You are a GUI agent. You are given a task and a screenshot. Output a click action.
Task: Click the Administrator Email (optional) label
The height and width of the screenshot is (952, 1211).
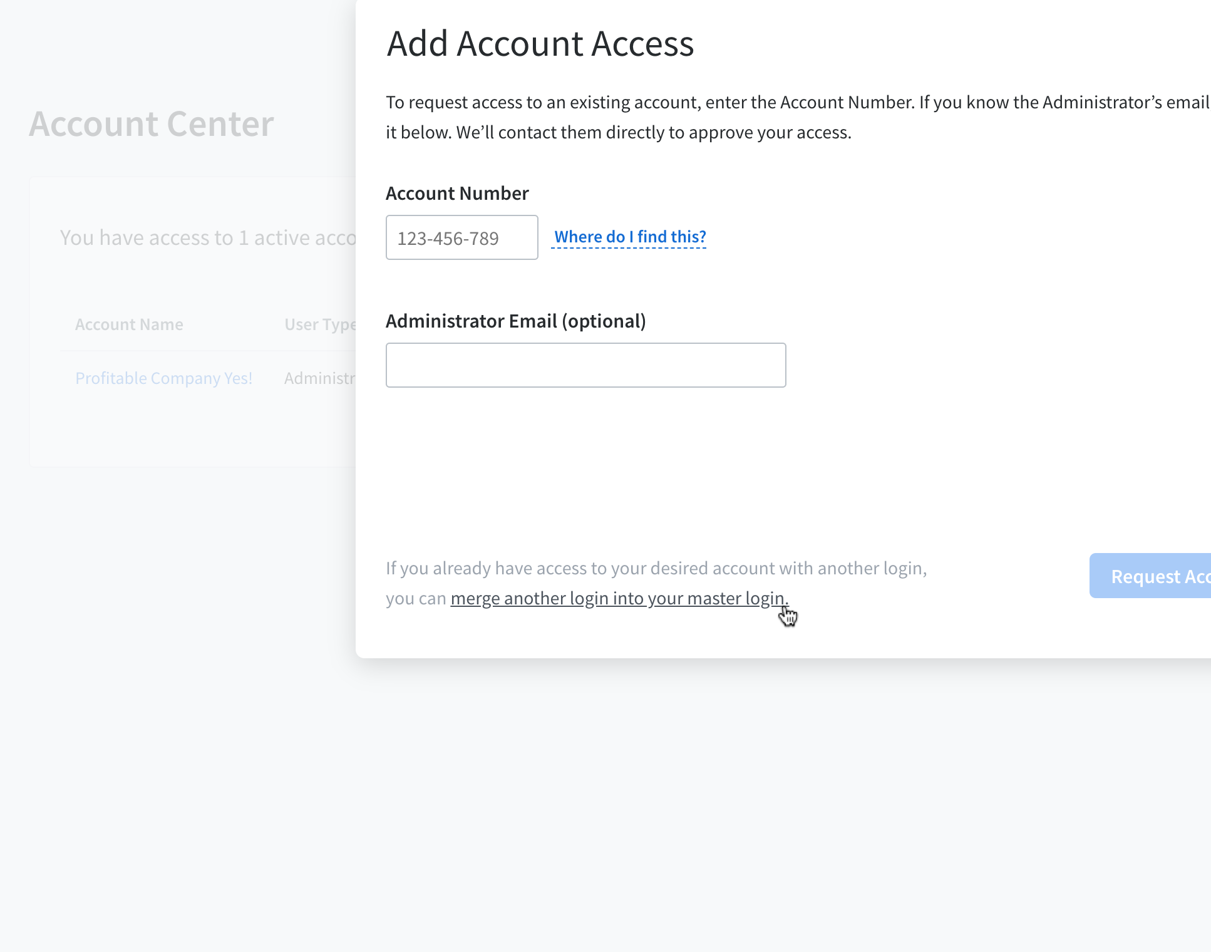(515, 321)
